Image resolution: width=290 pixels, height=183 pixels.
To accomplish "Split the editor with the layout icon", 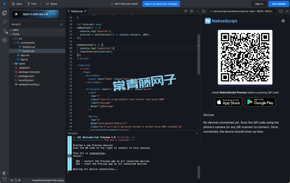I will (x=191, y=11).
